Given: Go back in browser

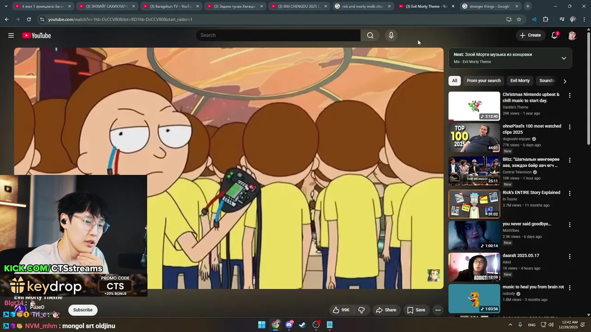Looking at the screenshot, I should point(6,19).
